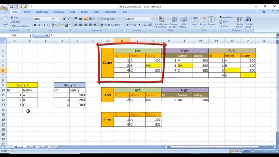Click the Office button logo

click(4, 8)
